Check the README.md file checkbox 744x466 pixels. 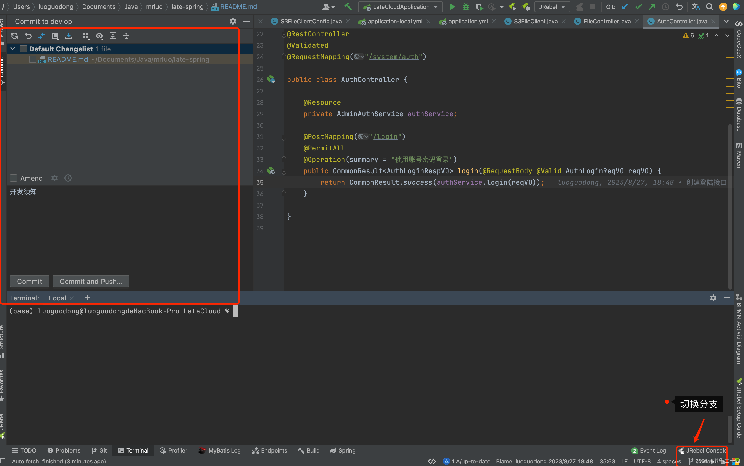click(x=33, y=59)
